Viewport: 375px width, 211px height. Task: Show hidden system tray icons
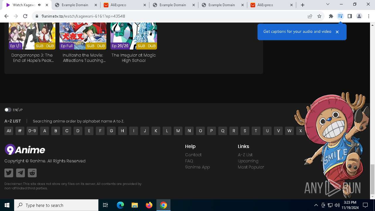pyautogui.click(x=316, y=205)
